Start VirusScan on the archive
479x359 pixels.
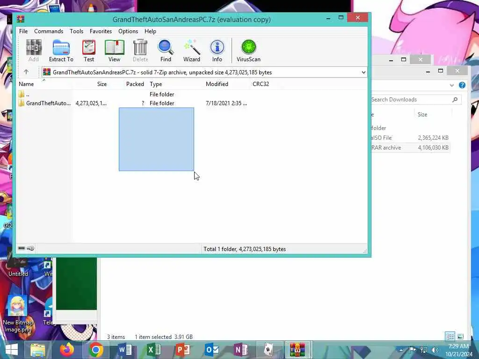click(x=248, y=50)
